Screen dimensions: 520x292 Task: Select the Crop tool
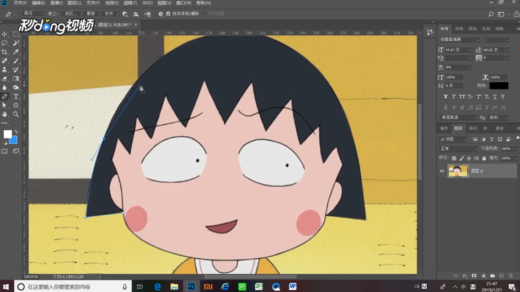click(x=4, y=52)
